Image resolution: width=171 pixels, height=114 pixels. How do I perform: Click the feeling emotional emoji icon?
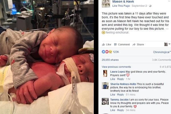click(103, 32)
